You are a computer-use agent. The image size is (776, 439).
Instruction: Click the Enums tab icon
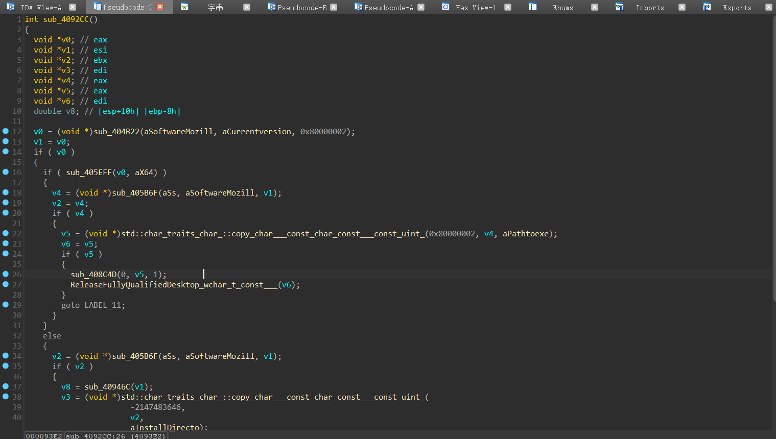click(x=532, y=7)
